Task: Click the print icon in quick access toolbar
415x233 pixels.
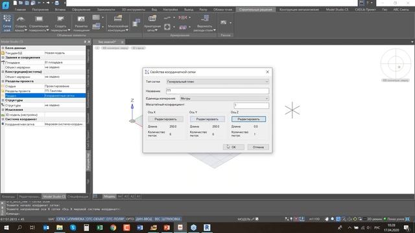Action: [x=56, y=3]
